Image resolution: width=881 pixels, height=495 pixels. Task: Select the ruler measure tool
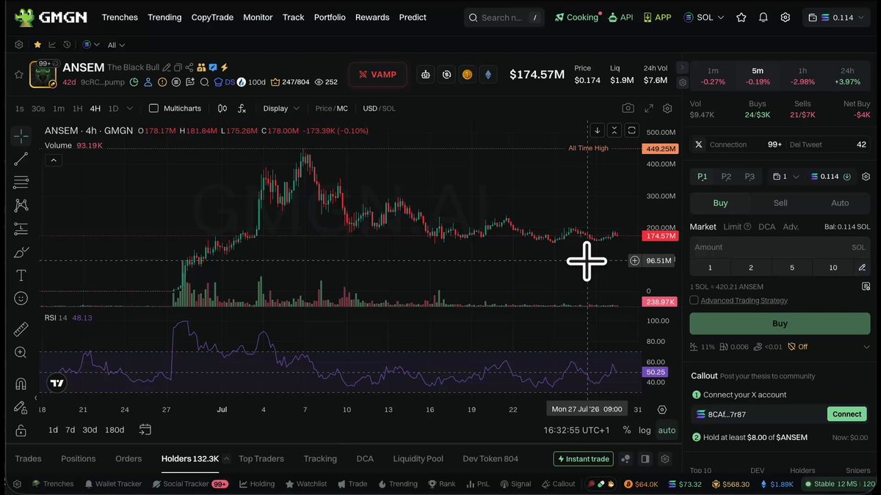(21, 329)
